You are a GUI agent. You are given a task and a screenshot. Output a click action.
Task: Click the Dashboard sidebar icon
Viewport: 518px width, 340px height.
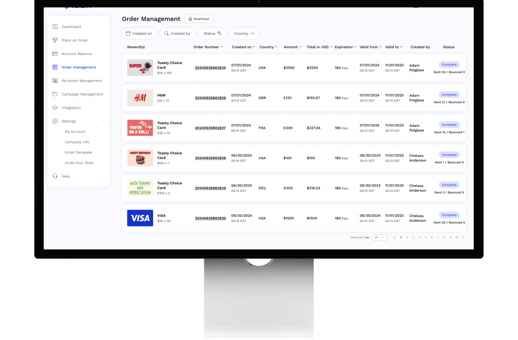[54, 26]
